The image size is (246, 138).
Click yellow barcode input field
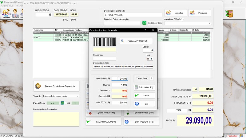(x=105, y=50)
